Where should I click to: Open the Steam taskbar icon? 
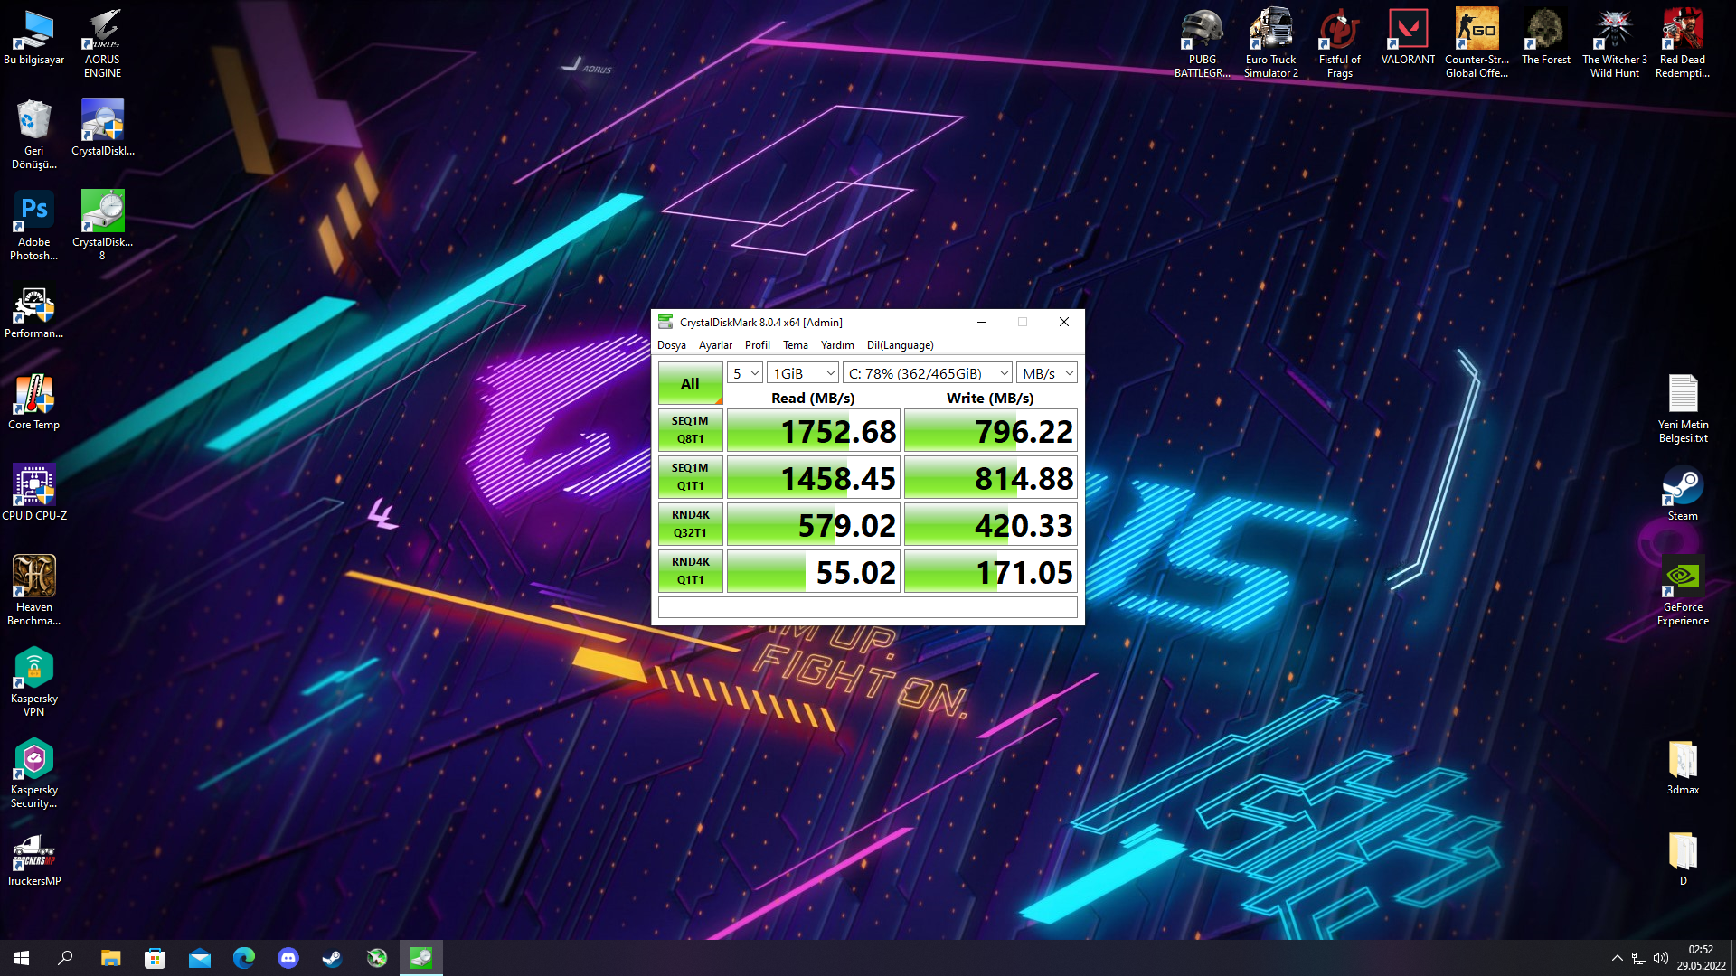coord(332,958)
